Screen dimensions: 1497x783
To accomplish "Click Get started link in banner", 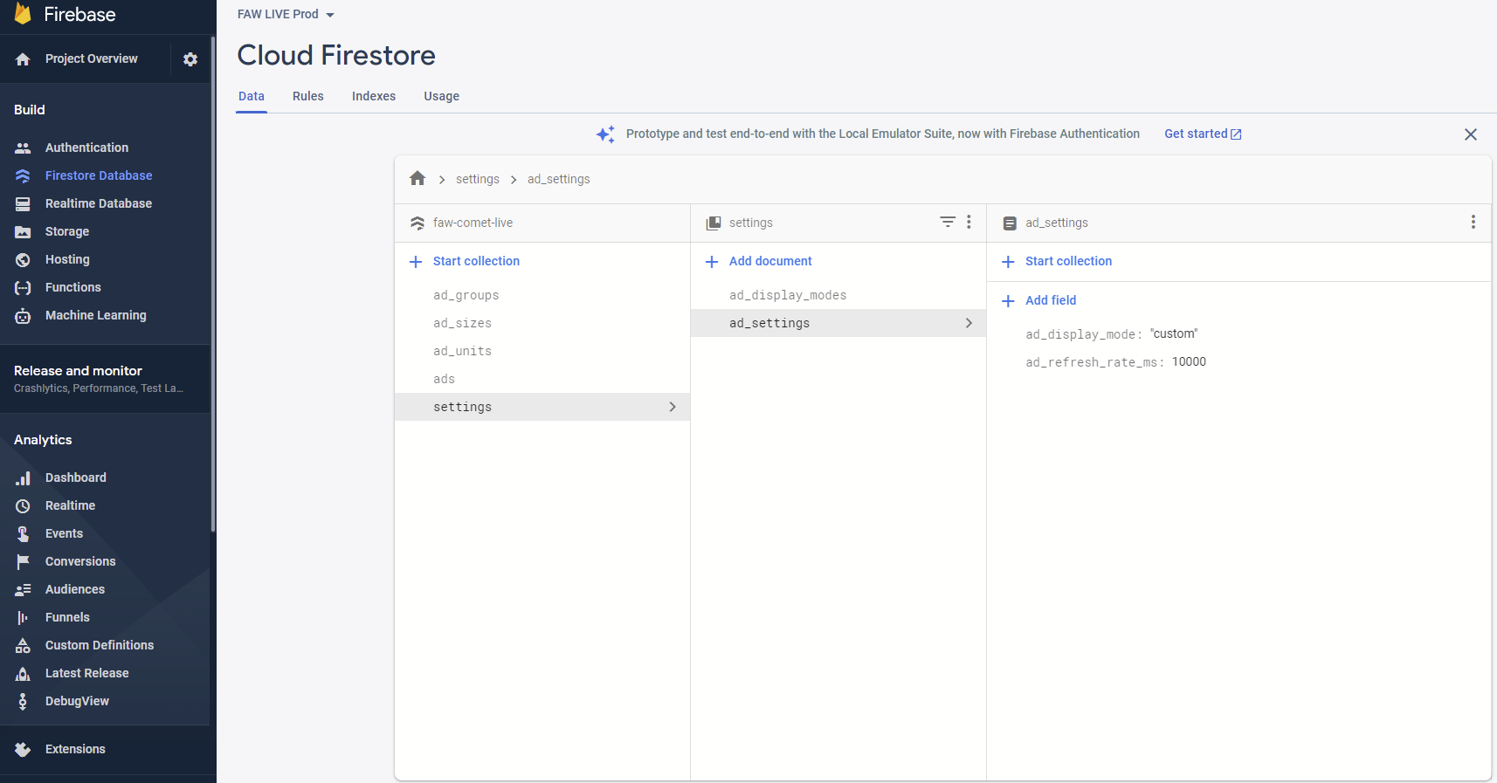I will click(x=1202, y=134).
